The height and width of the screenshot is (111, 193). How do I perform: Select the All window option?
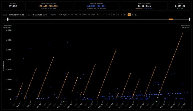click(98, 15)
